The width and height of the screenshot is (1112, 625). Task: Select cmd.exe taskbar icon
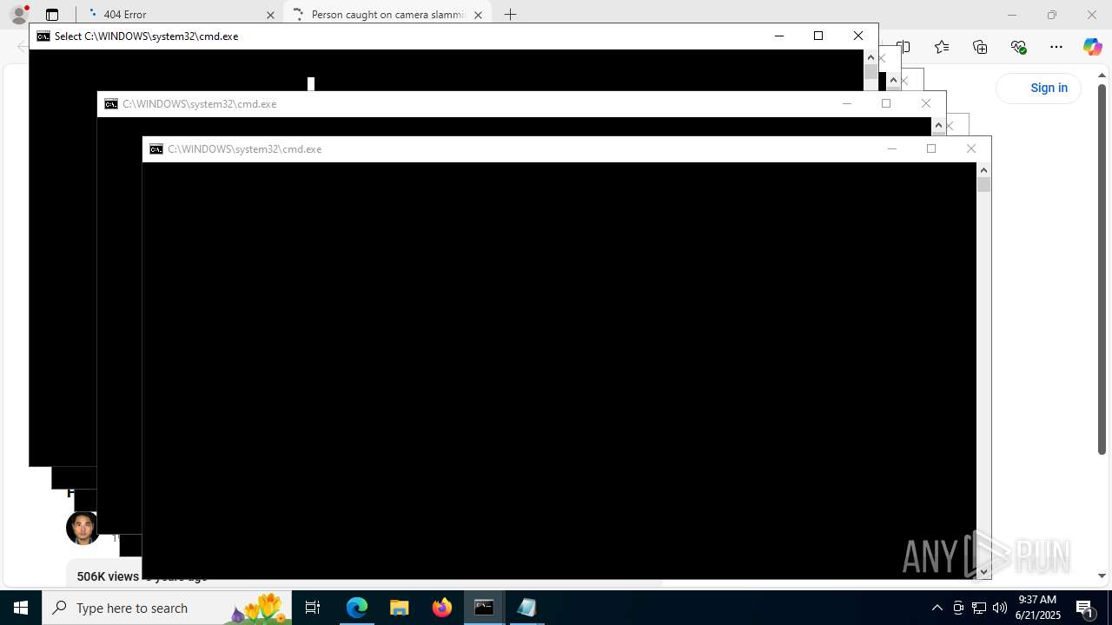(484, 608)
